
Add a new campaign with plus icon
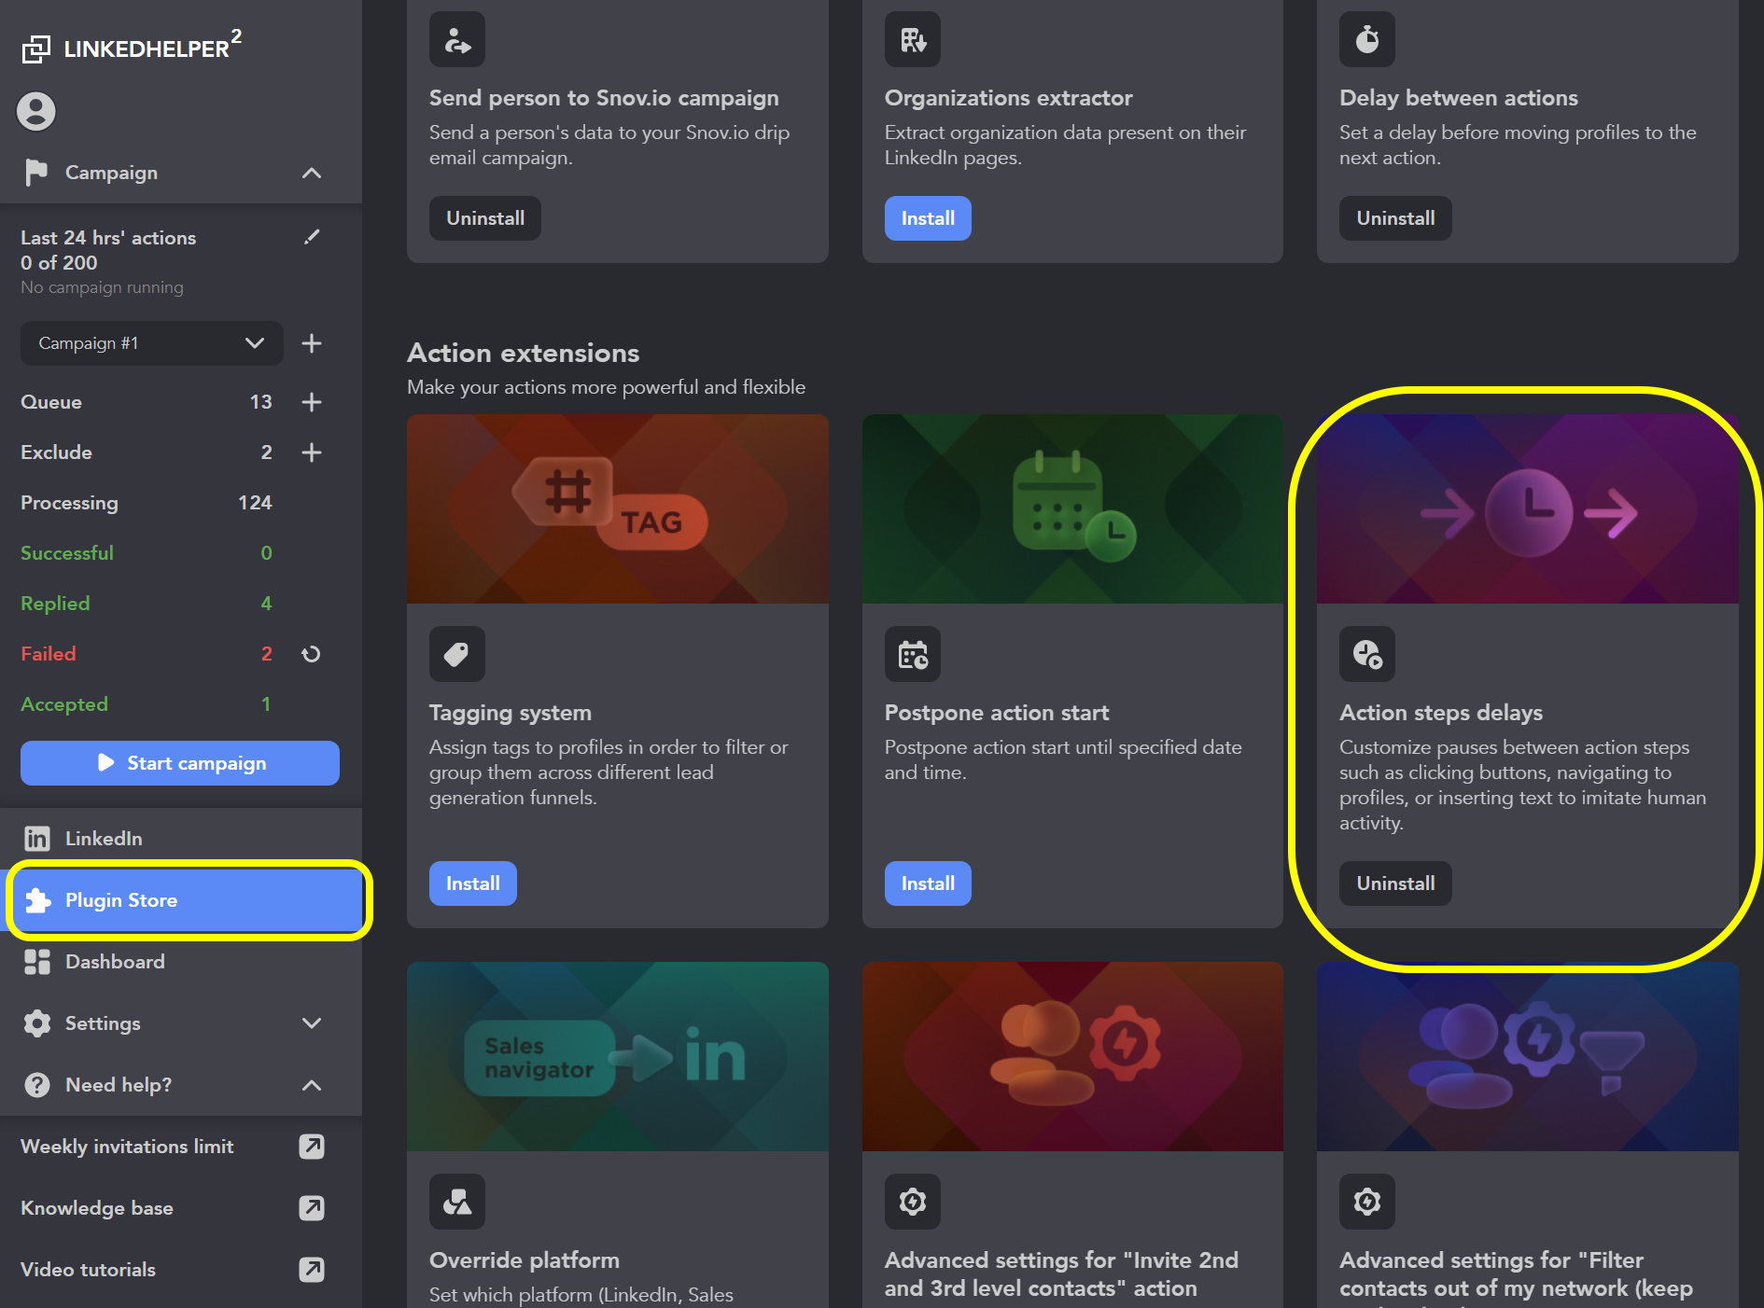(312, 343)
